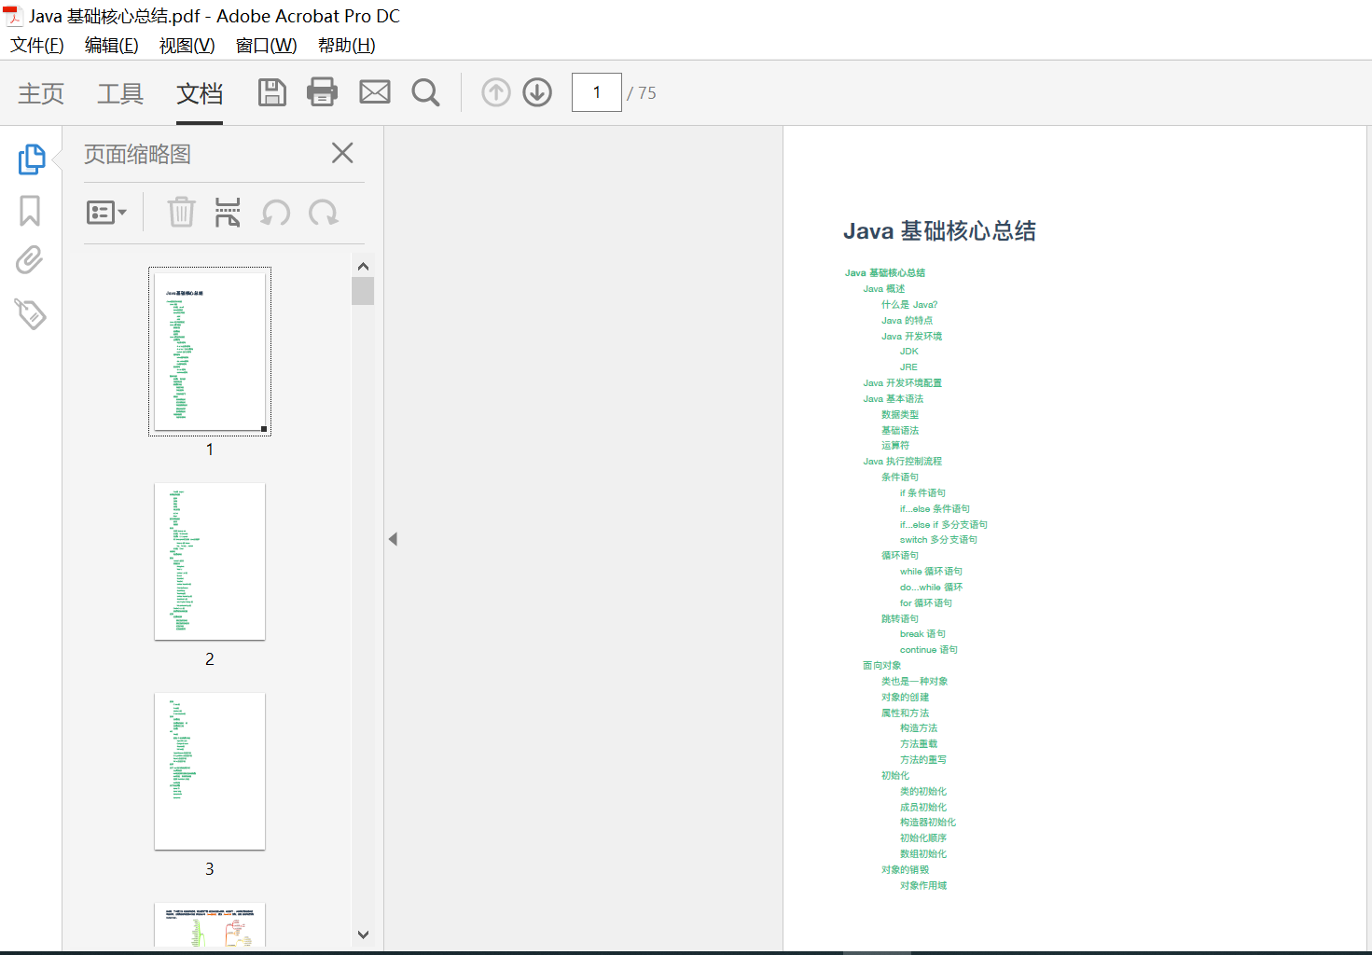Follow the Java 开发环境配置 link
This screenshot has width=1372, height=955.
[x=902, y=383]
